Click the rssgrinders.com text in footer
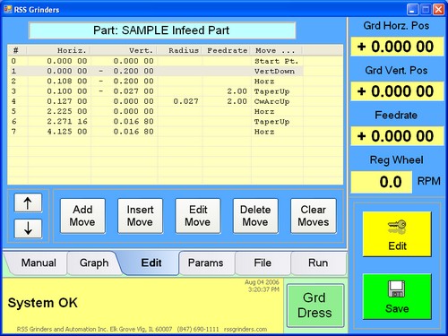448x336 pixels. coord(246,329)
